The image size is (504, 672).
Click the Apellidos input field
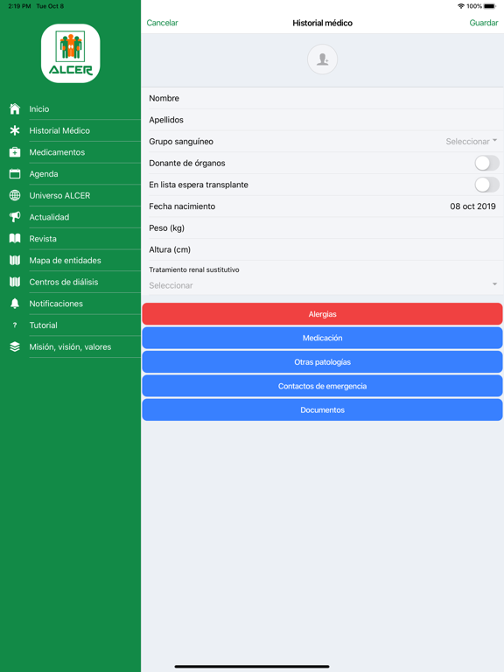(x=322, y=120)
